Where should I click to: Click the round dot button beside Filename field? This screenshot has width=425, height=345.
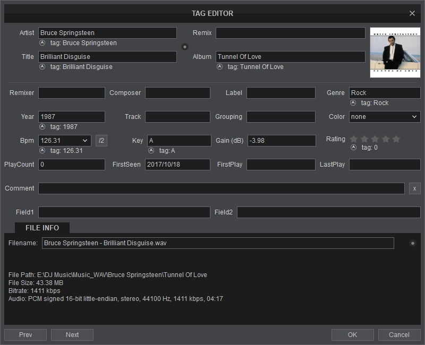[413, 243]
